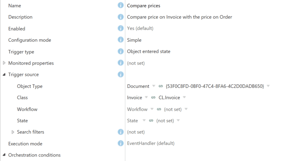Click the info icon for Trigger source
The image size is (282, 161).
coord(121,75)
